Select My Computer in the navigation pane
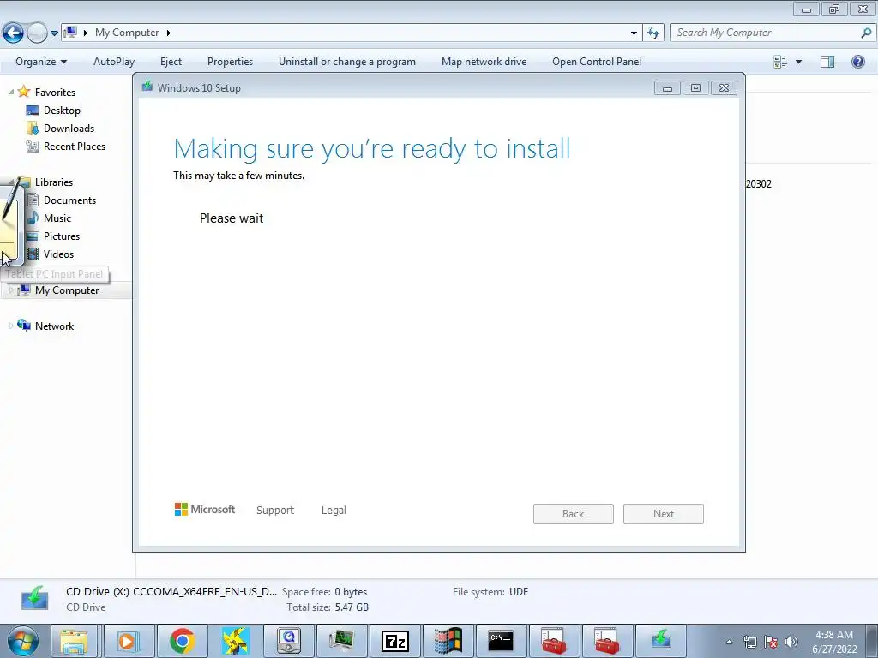The width and height of the screenshot is (878, 658). click(x=67, y=290)
